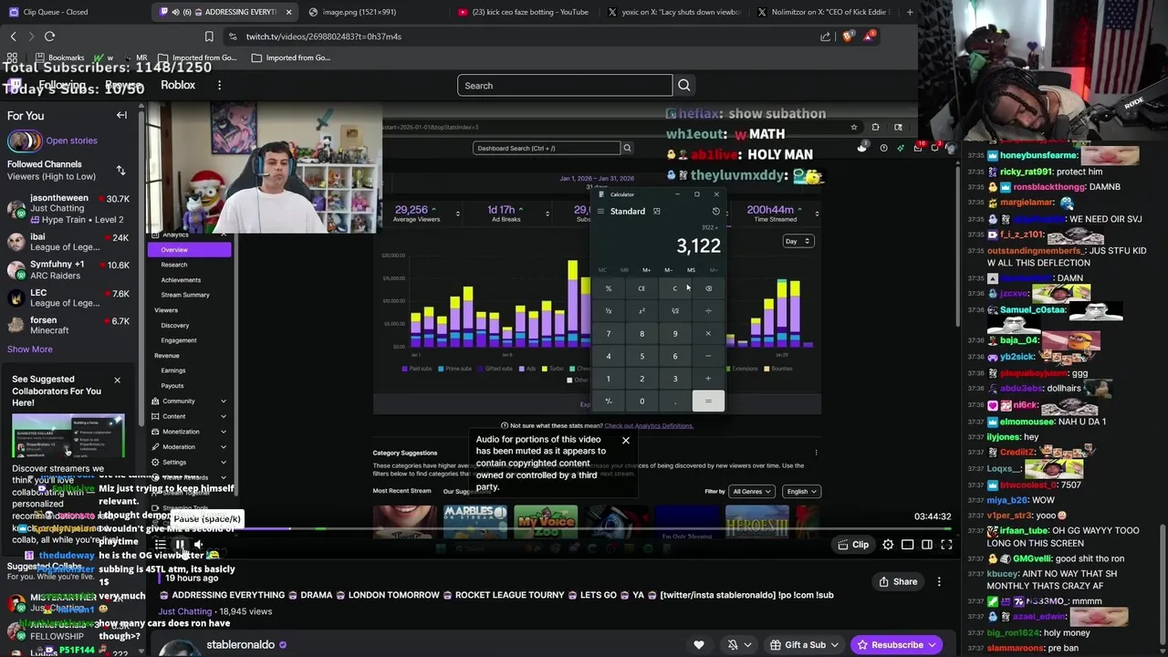
Task: Reload the browser page
Action: coord(49,36)
